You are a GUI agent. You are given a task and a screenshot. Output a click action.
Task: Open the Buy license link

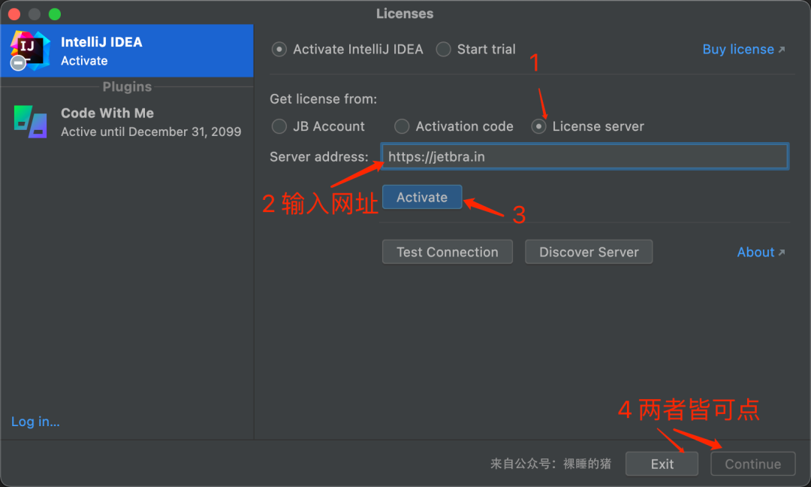coord(743,50)
